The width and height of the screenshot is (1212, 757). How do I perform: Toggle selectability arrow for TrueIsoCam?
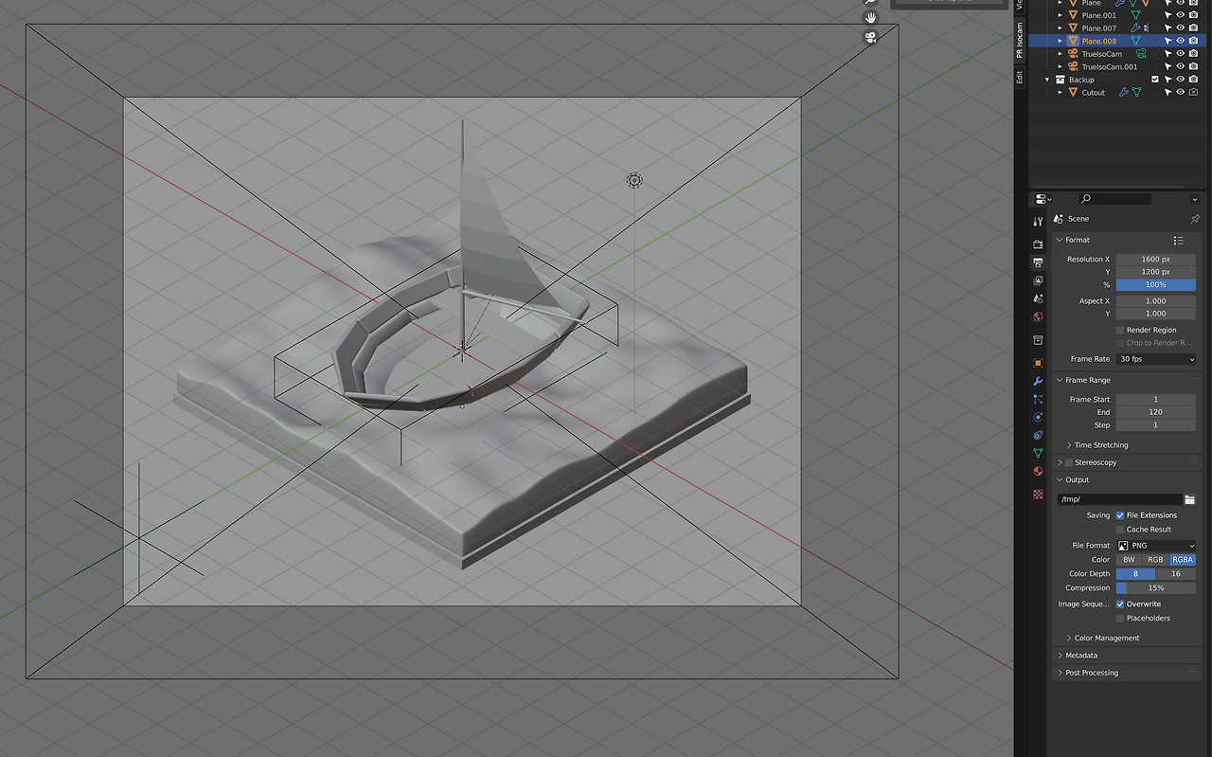pos(1167,54)
